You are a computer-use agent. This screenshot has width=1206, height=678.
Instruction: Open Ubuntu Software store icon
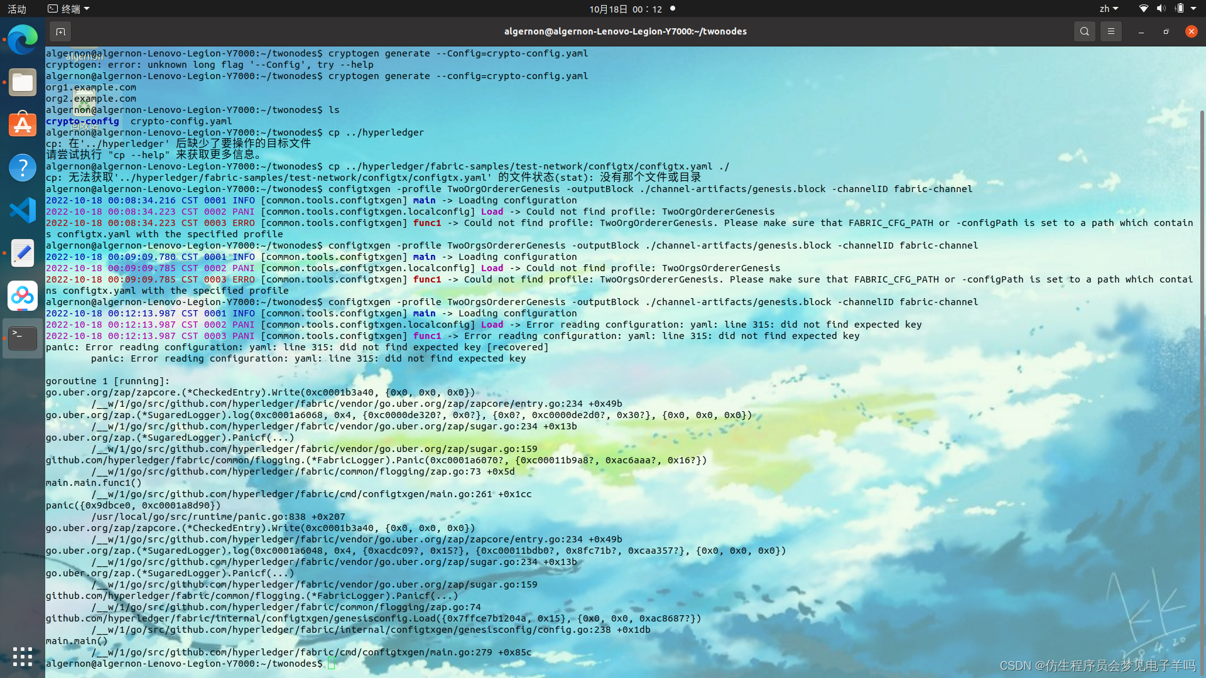click(x=23, y=125)
